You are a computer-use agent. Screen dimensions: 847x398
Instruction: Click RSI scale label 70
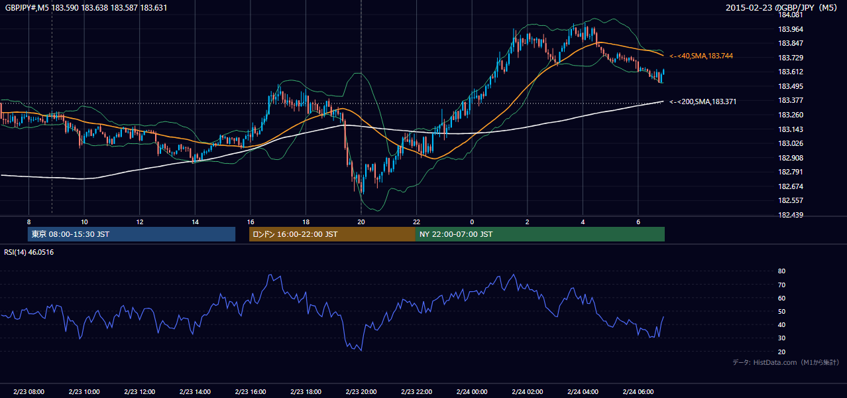782,285
